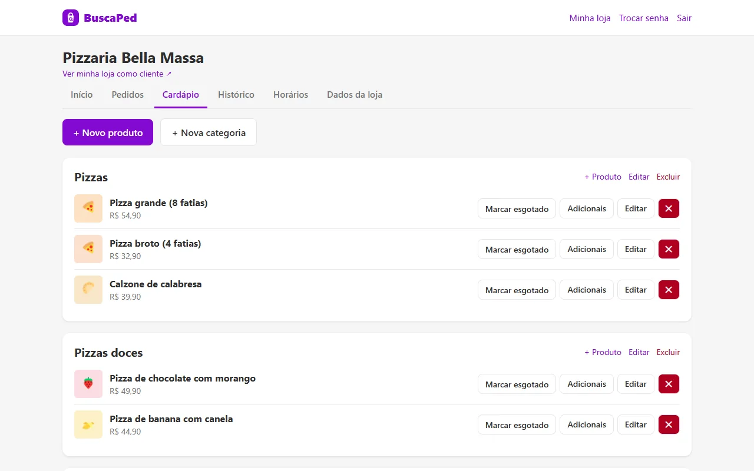The height and width of the screenshot is (471, 754).
Task: Edit the Pizza grande (8 fatias) product
Action: (636, 208)
